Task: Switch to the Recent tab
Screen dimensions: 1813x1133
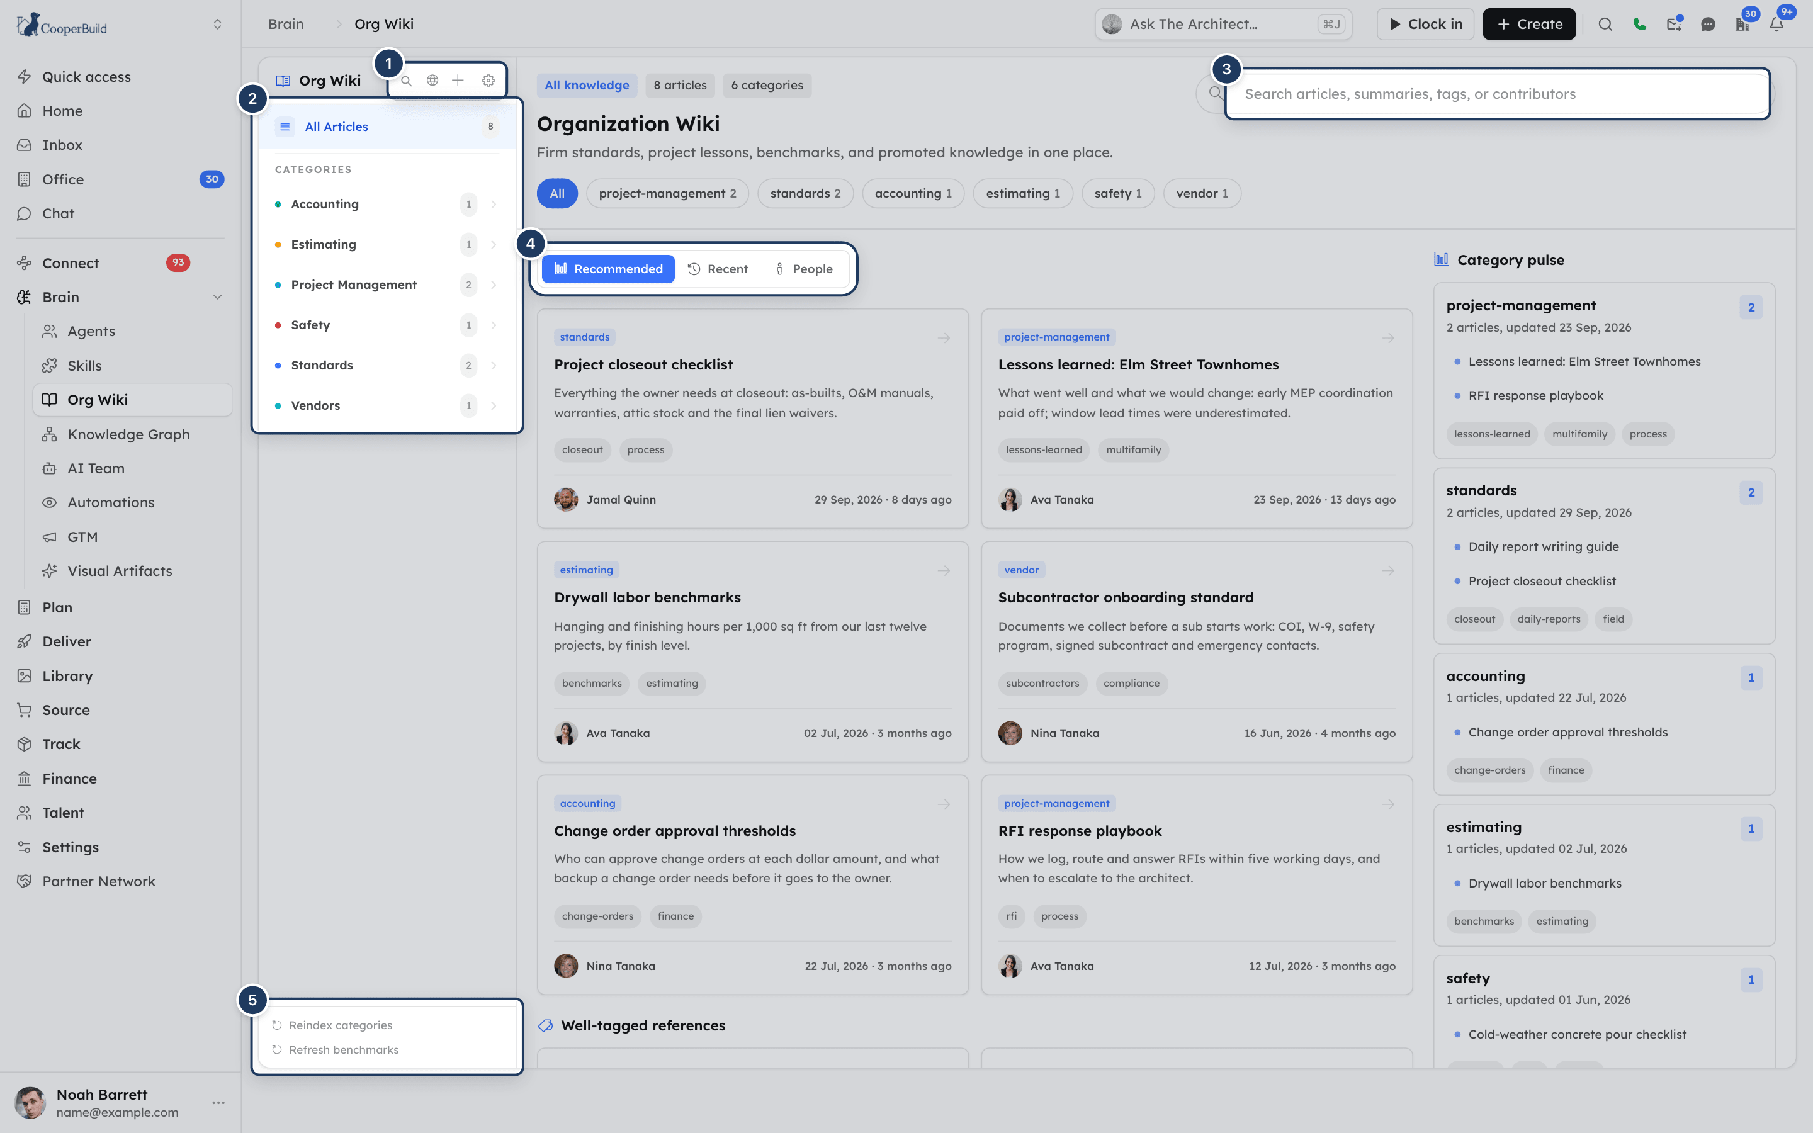Action: [717, 269]
